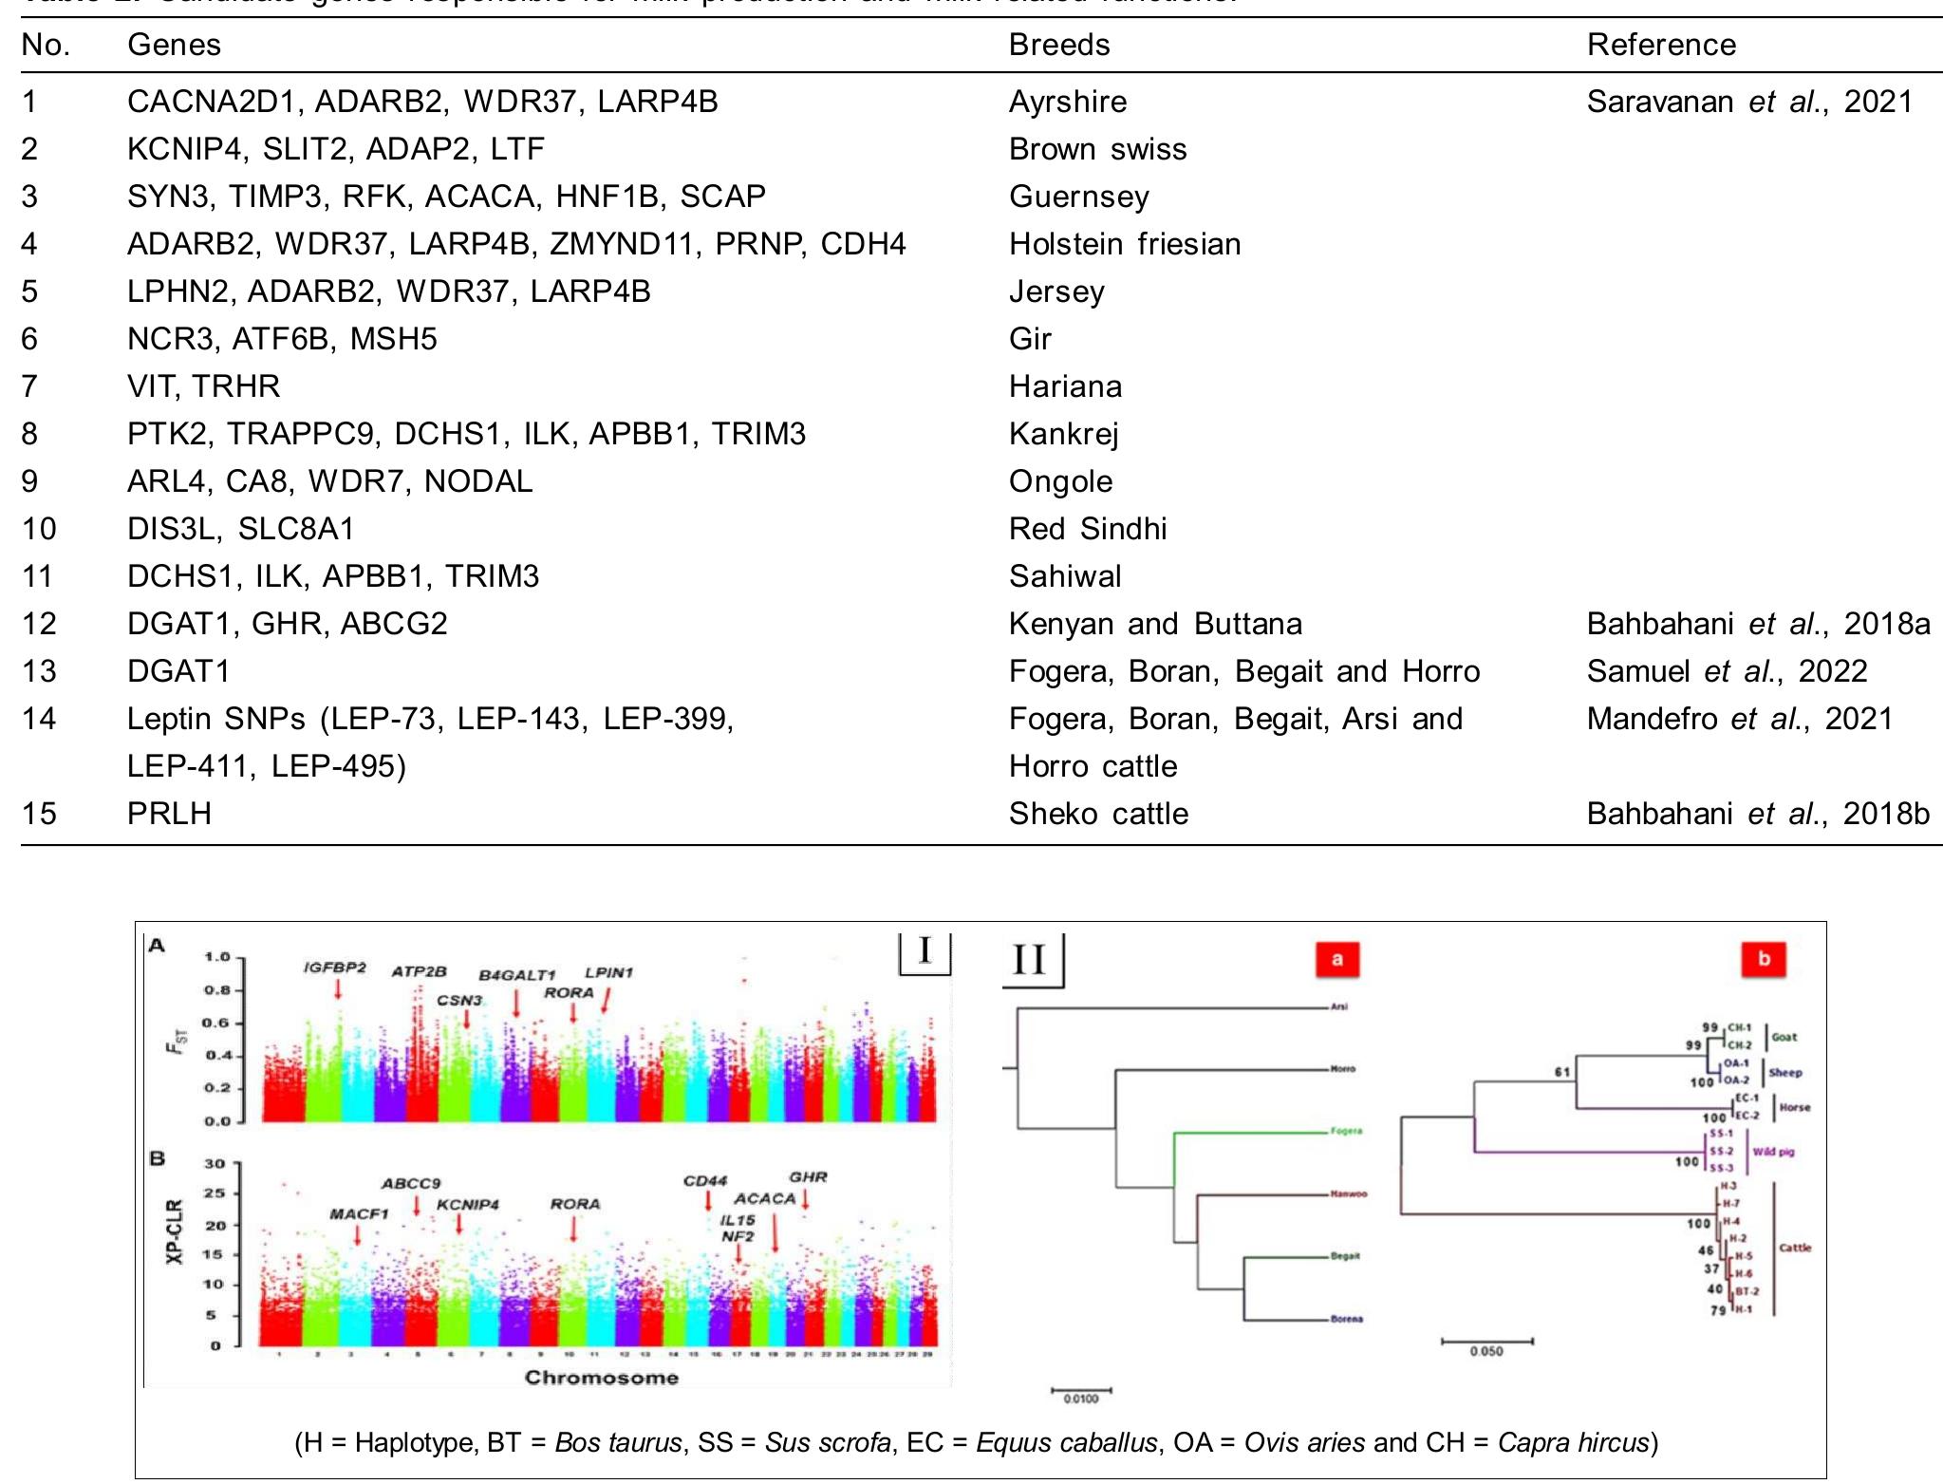Click the red 'a' panel label

(1336, 959)
